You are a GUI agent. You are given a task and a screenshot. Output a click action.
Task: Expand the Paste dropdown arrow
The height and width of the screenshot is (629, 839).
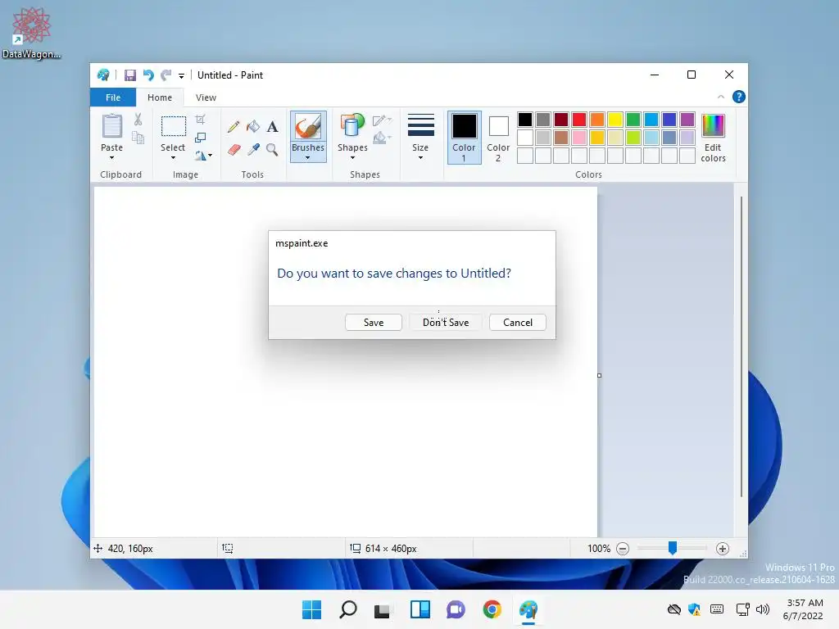[x=111, y=158]
